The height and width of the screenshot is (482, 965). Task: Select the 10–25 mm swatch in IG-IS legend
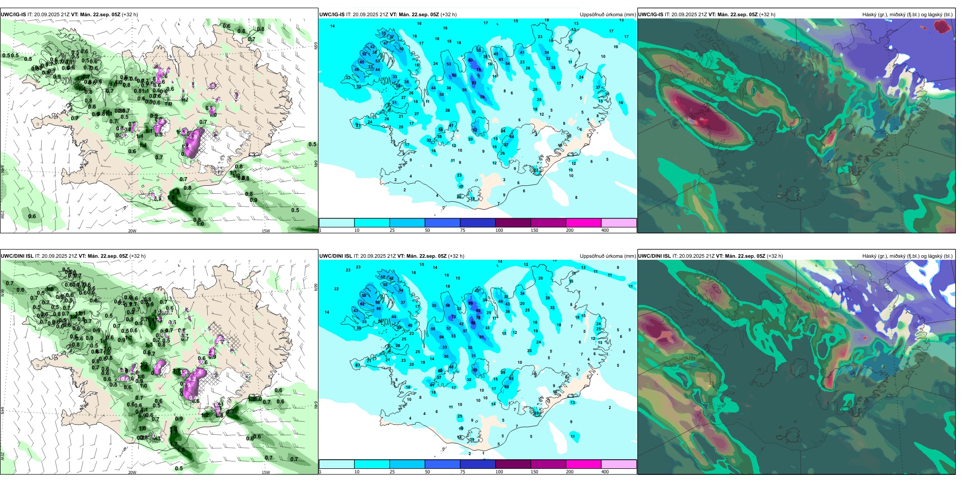(x=372, y=223)
